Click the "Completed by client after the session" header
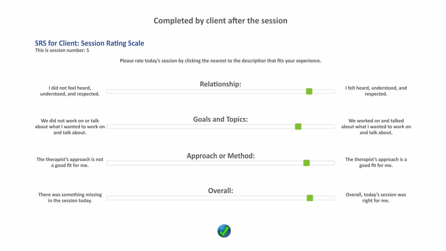Screen dimensions: 446x251 click(x=220, y=21)
